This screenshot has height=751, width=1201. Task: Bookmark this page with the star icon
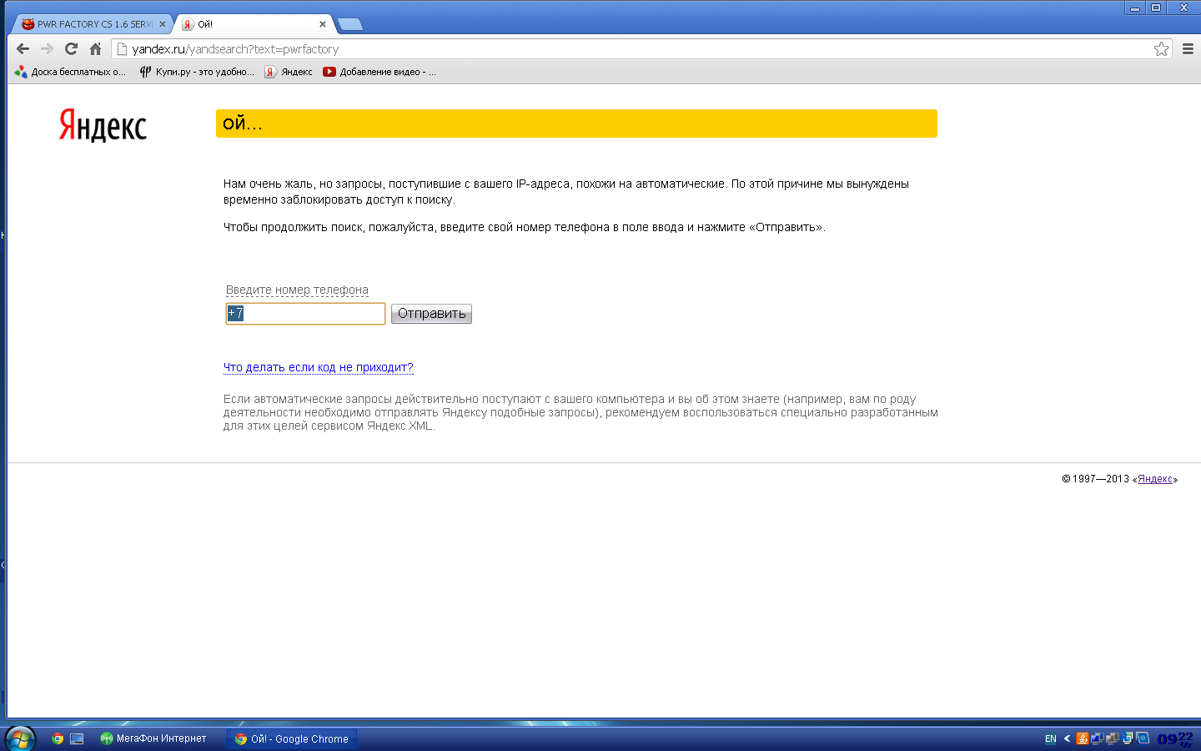click(1161, 49)
